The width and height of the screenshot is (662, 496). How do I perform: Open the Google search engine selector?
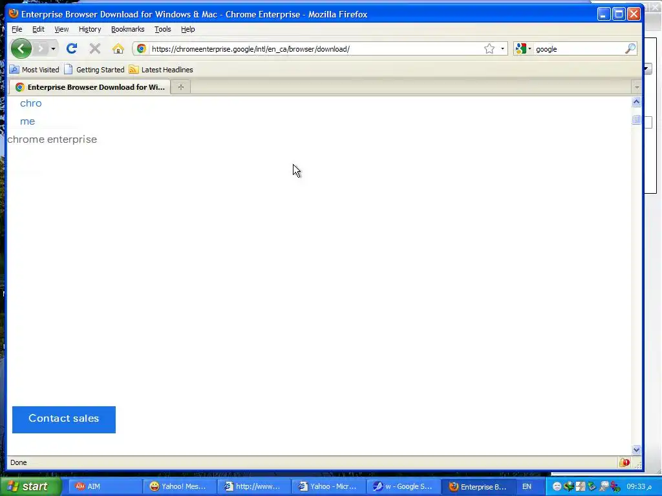click(523, 49)
